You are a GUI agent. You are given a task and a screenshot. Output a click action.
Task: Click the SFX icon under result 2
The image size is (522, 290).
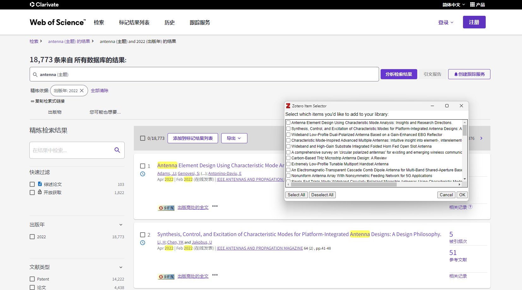[x=166, y=277]
